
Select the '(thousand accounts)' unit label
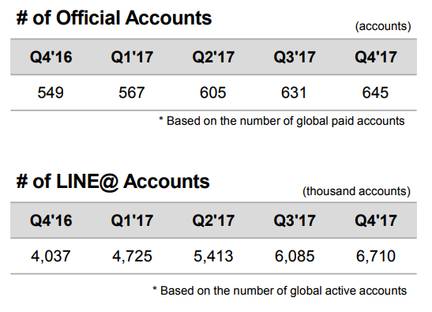(356, 191)
